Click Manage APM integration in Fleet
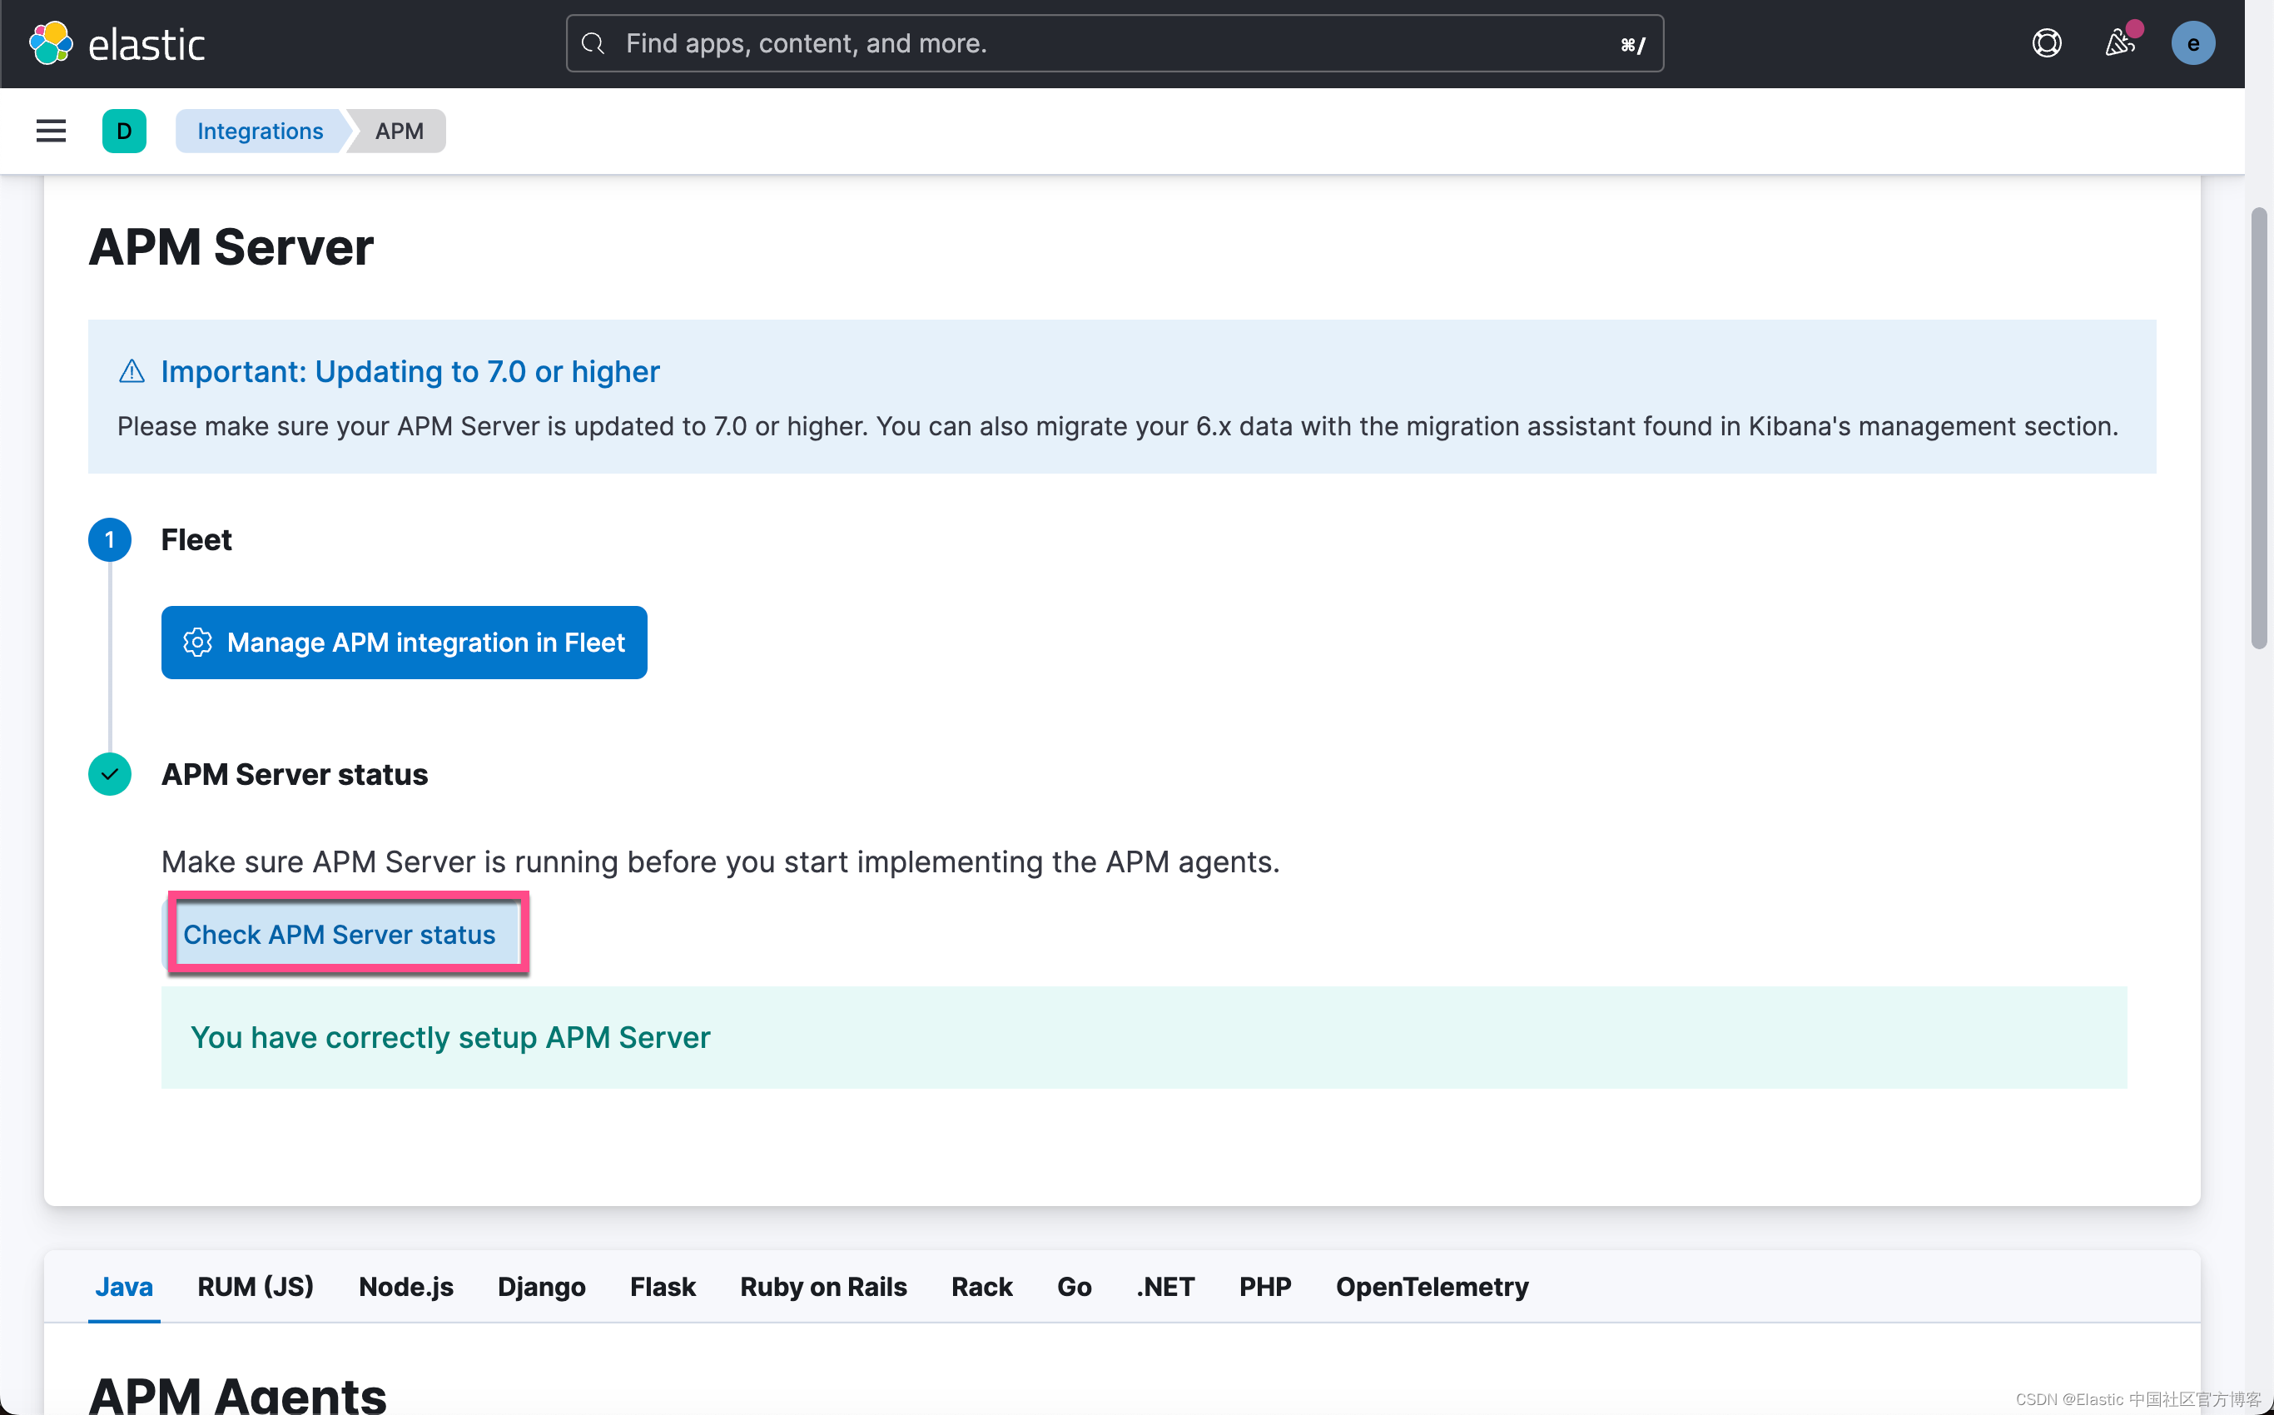This screenshot has height=1415, width=2274. tap(405, 642)
